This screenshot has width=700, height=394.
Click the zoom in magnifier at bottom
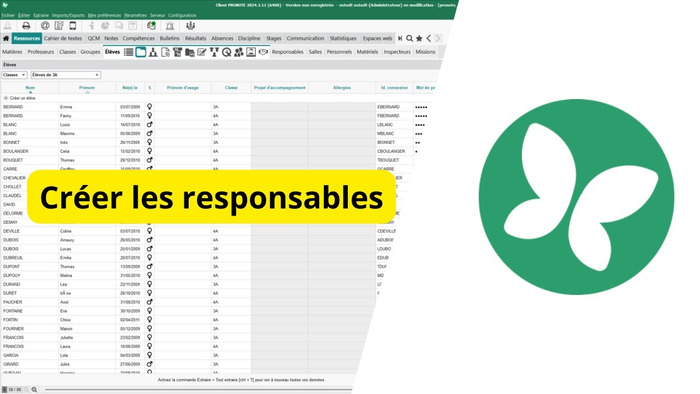coord(34,390)
